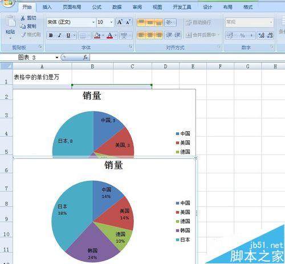Toggle bottom vertical alignment
Viewport: 285px width, 264px height.
[158, 22]
